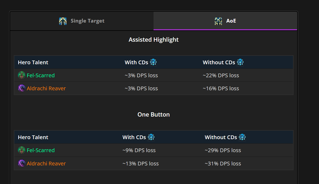Viewport: 319px width, 184px height.
Task: Click help icon beside With CDs, Assisted Highlight
Action: pyautogui.click(x=153, y=62)
